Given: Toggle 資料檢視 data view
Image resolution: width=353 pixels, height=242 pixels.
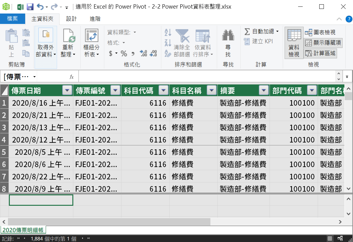Looking at the screenshot, I should (294, 43).
